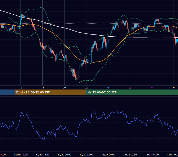Image resolution: width=178 pixels, height=157 pixels.
Task: Click the 12/20 20:00 label on oscillator axis
Action: (64, 154)
